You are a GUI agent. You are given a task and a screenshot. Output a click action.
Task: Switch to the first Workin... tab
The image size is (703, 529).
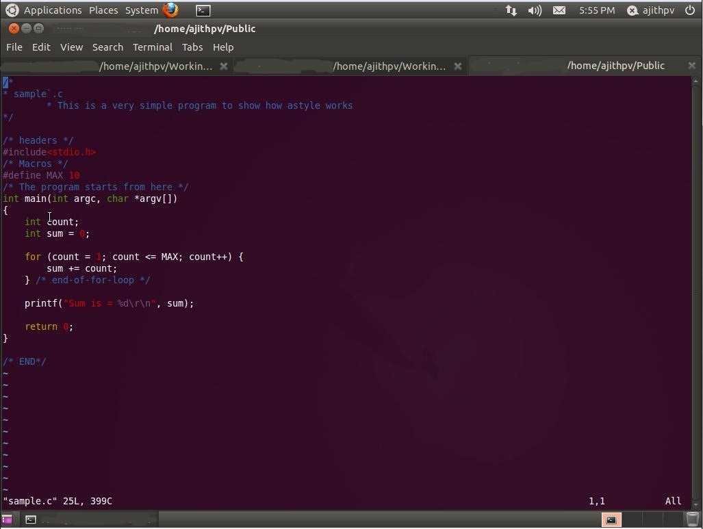[x=155, y=66]
